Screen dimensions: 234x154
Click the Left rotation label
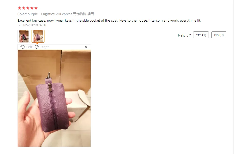[29, 47]
